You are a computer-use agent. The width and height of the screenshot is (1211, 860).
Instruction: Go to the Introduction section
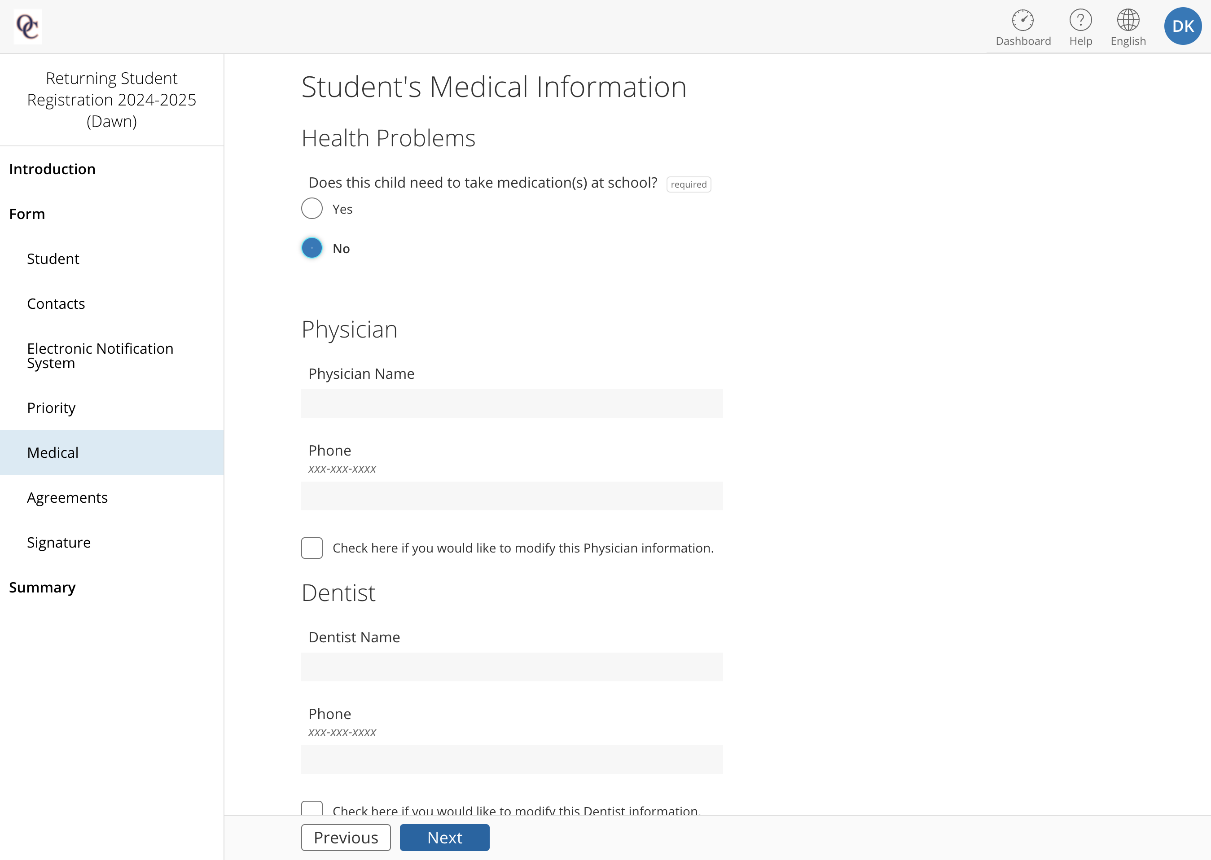pyautogui.click(x=53, y=169)
